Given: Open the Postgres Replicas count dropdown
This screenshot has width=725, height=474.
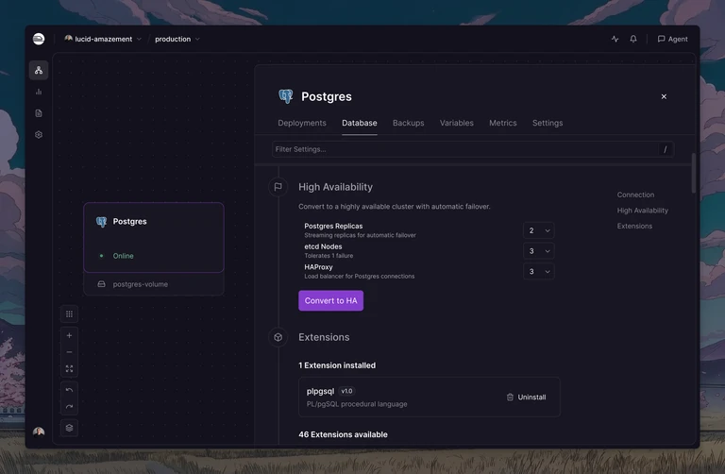Looking at the screenshot, I should [539, 230].
